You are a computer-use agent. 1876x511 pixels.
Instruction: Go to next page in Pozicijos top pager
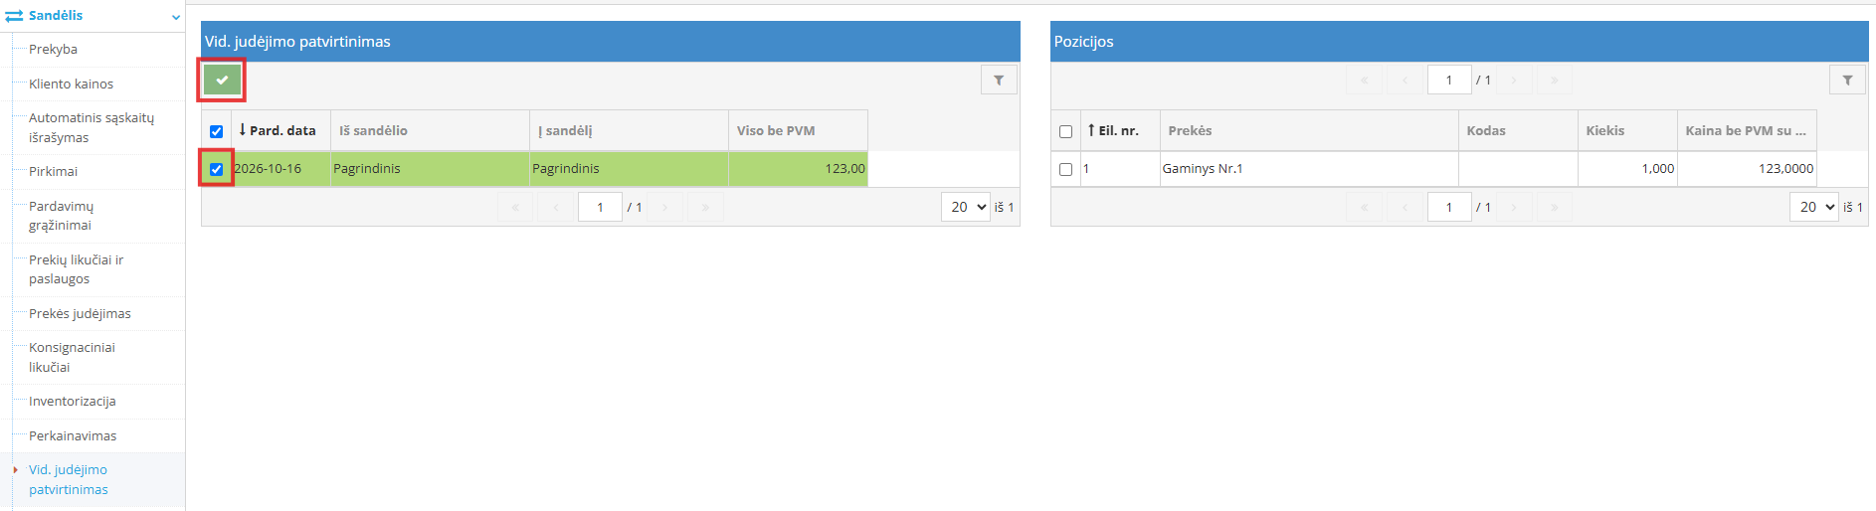pyautogui.click(x=1514, y=80)
